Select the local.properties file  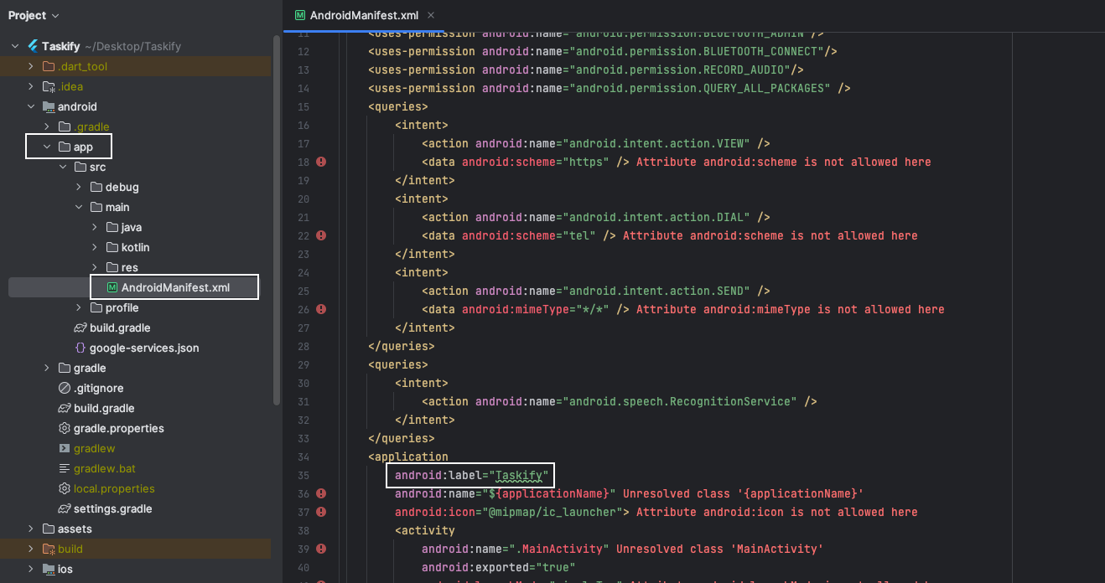(x=113, y=488)
